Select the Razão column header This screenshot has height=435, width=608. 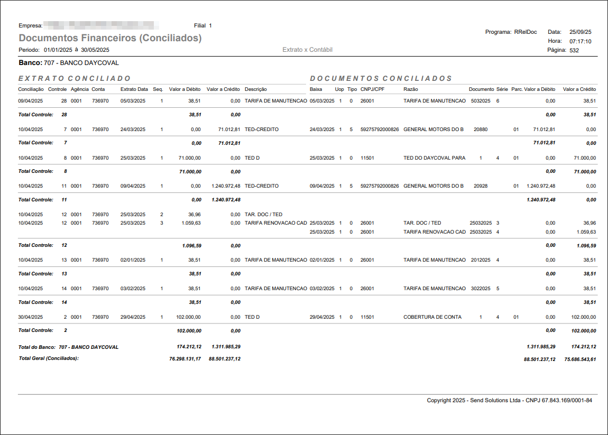(411, 89)
